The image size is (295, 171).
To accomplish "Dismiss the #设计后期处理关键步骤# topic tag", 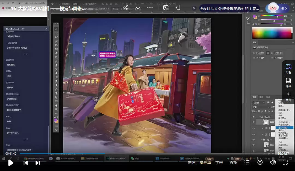I will pyautogui.click(x=194, y=8).
